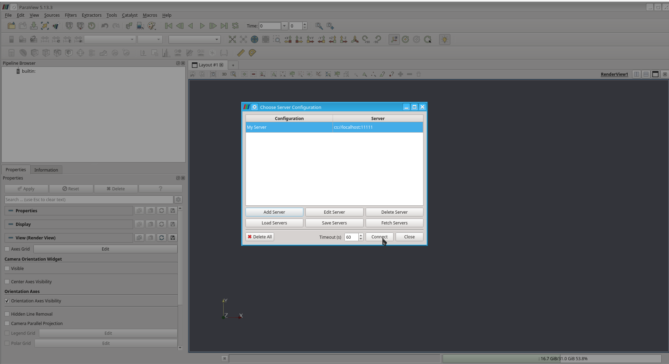Viewport: 669px width, 364px height.
Task: Toggle the animation loop icon
Action: pos(235,26)
